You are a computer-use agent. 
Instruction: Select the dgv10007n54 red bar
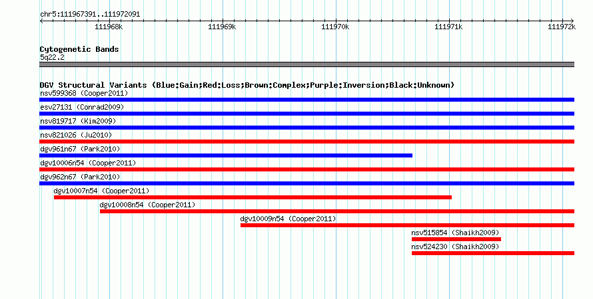pos(253,197)
